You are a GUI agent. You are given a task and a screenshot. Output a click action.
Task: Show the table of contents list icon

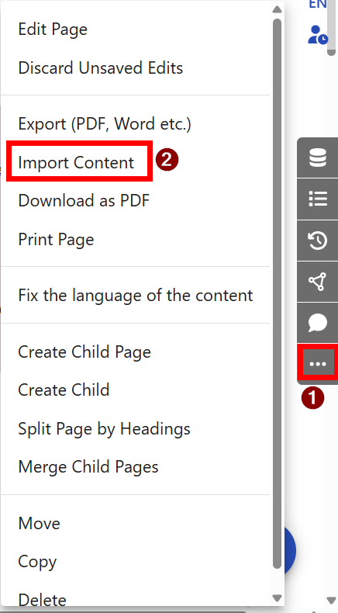pyautogui.click(x=318, y=199)
